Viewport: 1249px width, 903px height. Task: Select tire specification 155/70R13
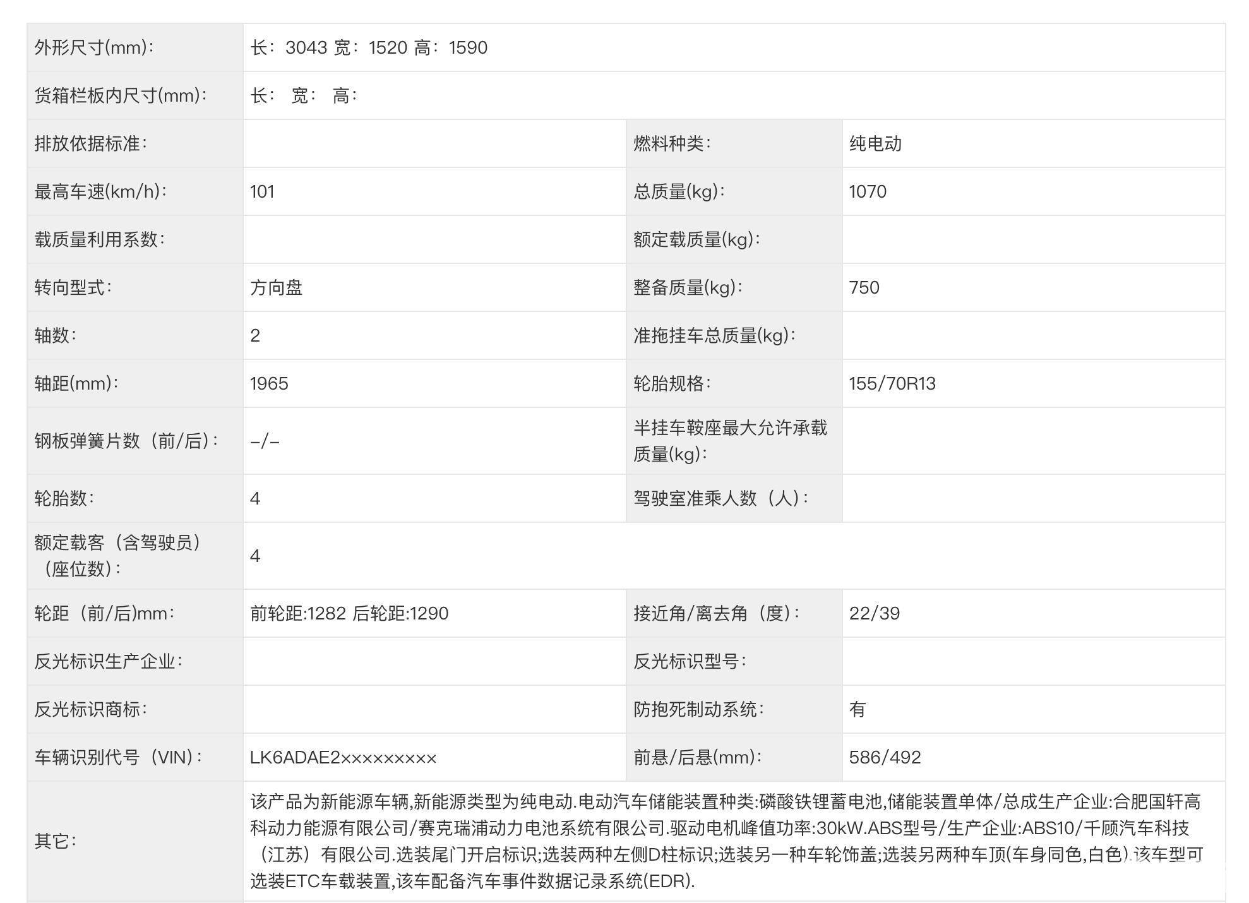[x=892, y=384]
